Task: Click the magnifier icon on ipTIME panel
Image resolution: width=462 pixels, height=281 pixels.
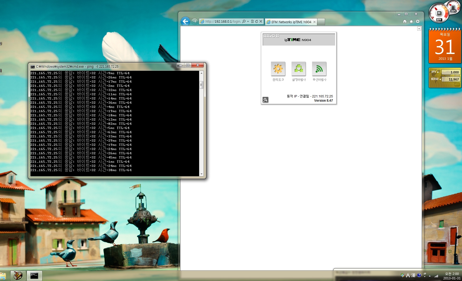Action: point(265,100)
